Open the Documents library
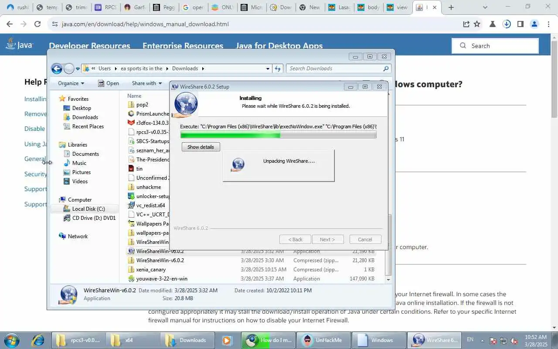The height and width of the screenshot is (349, 558). pyautogui.click(x=85, y=154)
